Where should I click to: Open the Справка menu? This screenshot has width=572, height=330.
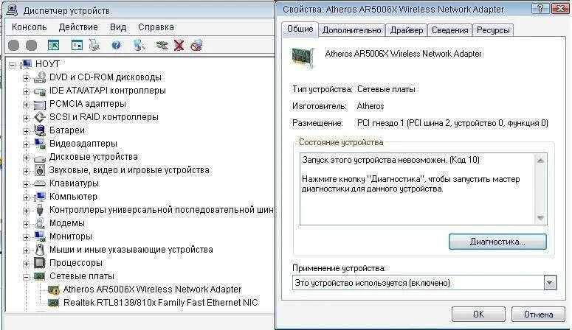(156, 27)
